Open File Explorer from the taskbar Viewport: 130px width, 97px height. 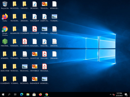point(28,94)
